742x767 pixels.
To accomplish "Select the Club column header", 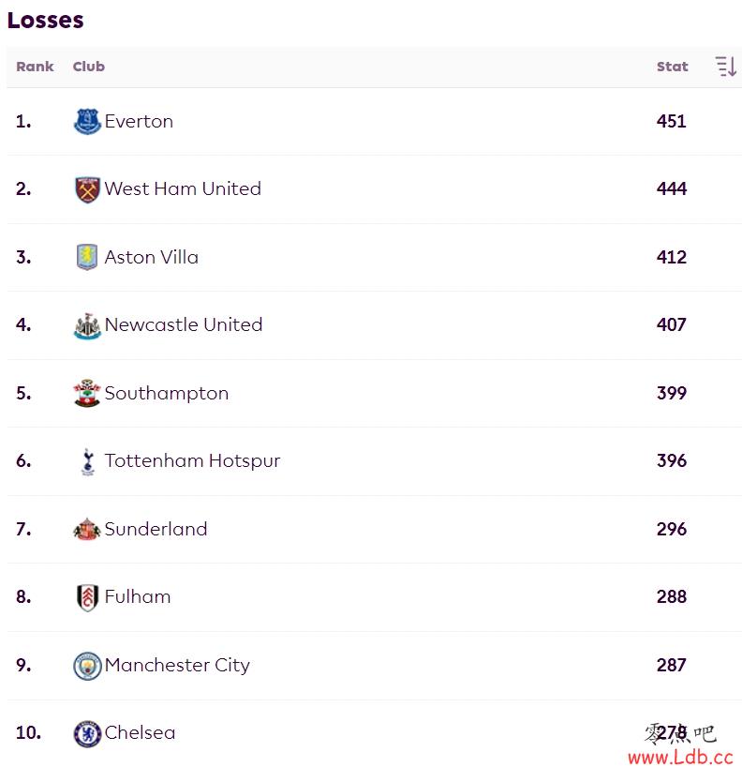I will click(88, 67).
